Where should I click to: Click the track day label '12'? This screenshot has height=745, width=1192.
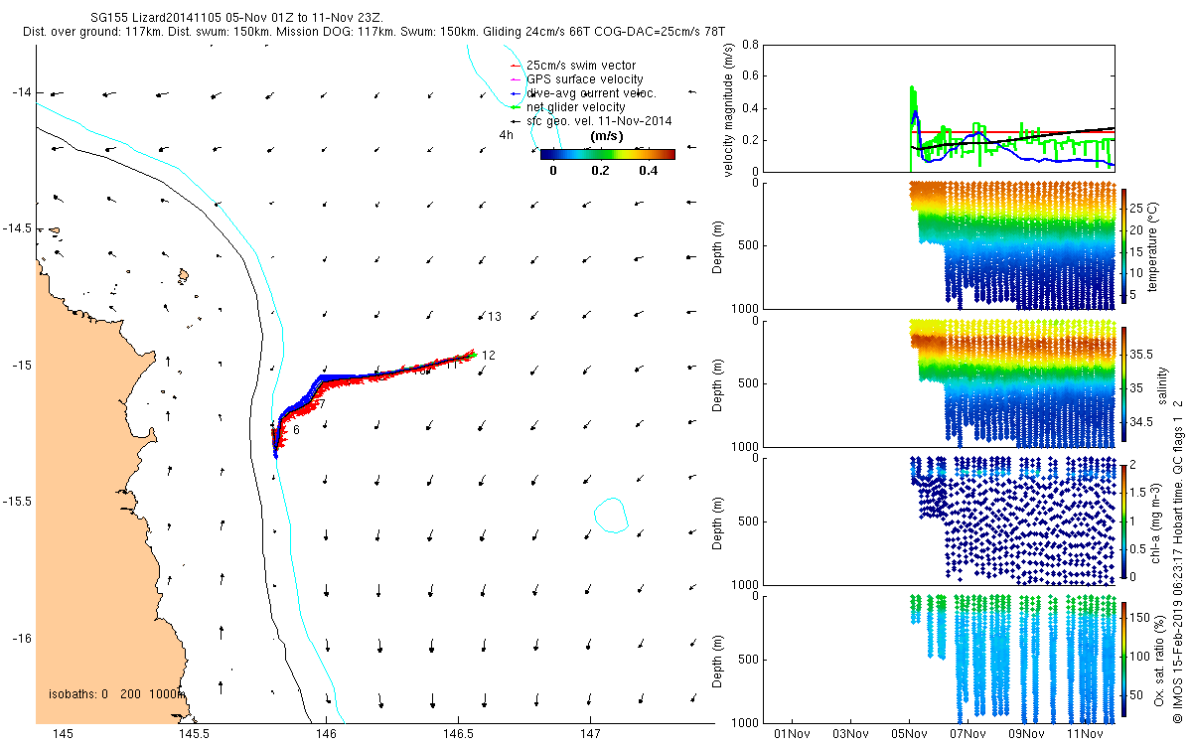[x=489, y=355]
